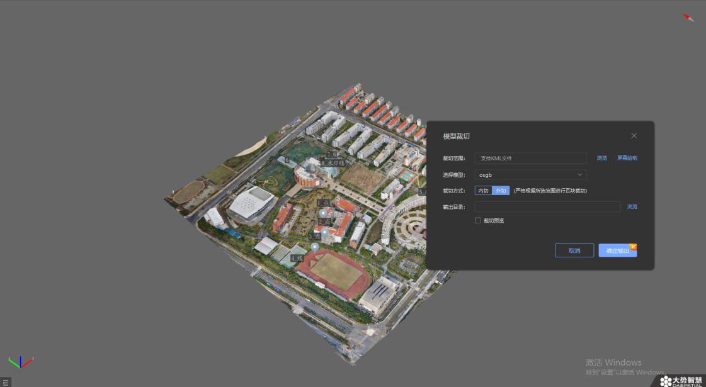This screenshot has height=387, width=706.
Task: Click the pin marker beside label '3_点'
Action: [x=324, y=233]
